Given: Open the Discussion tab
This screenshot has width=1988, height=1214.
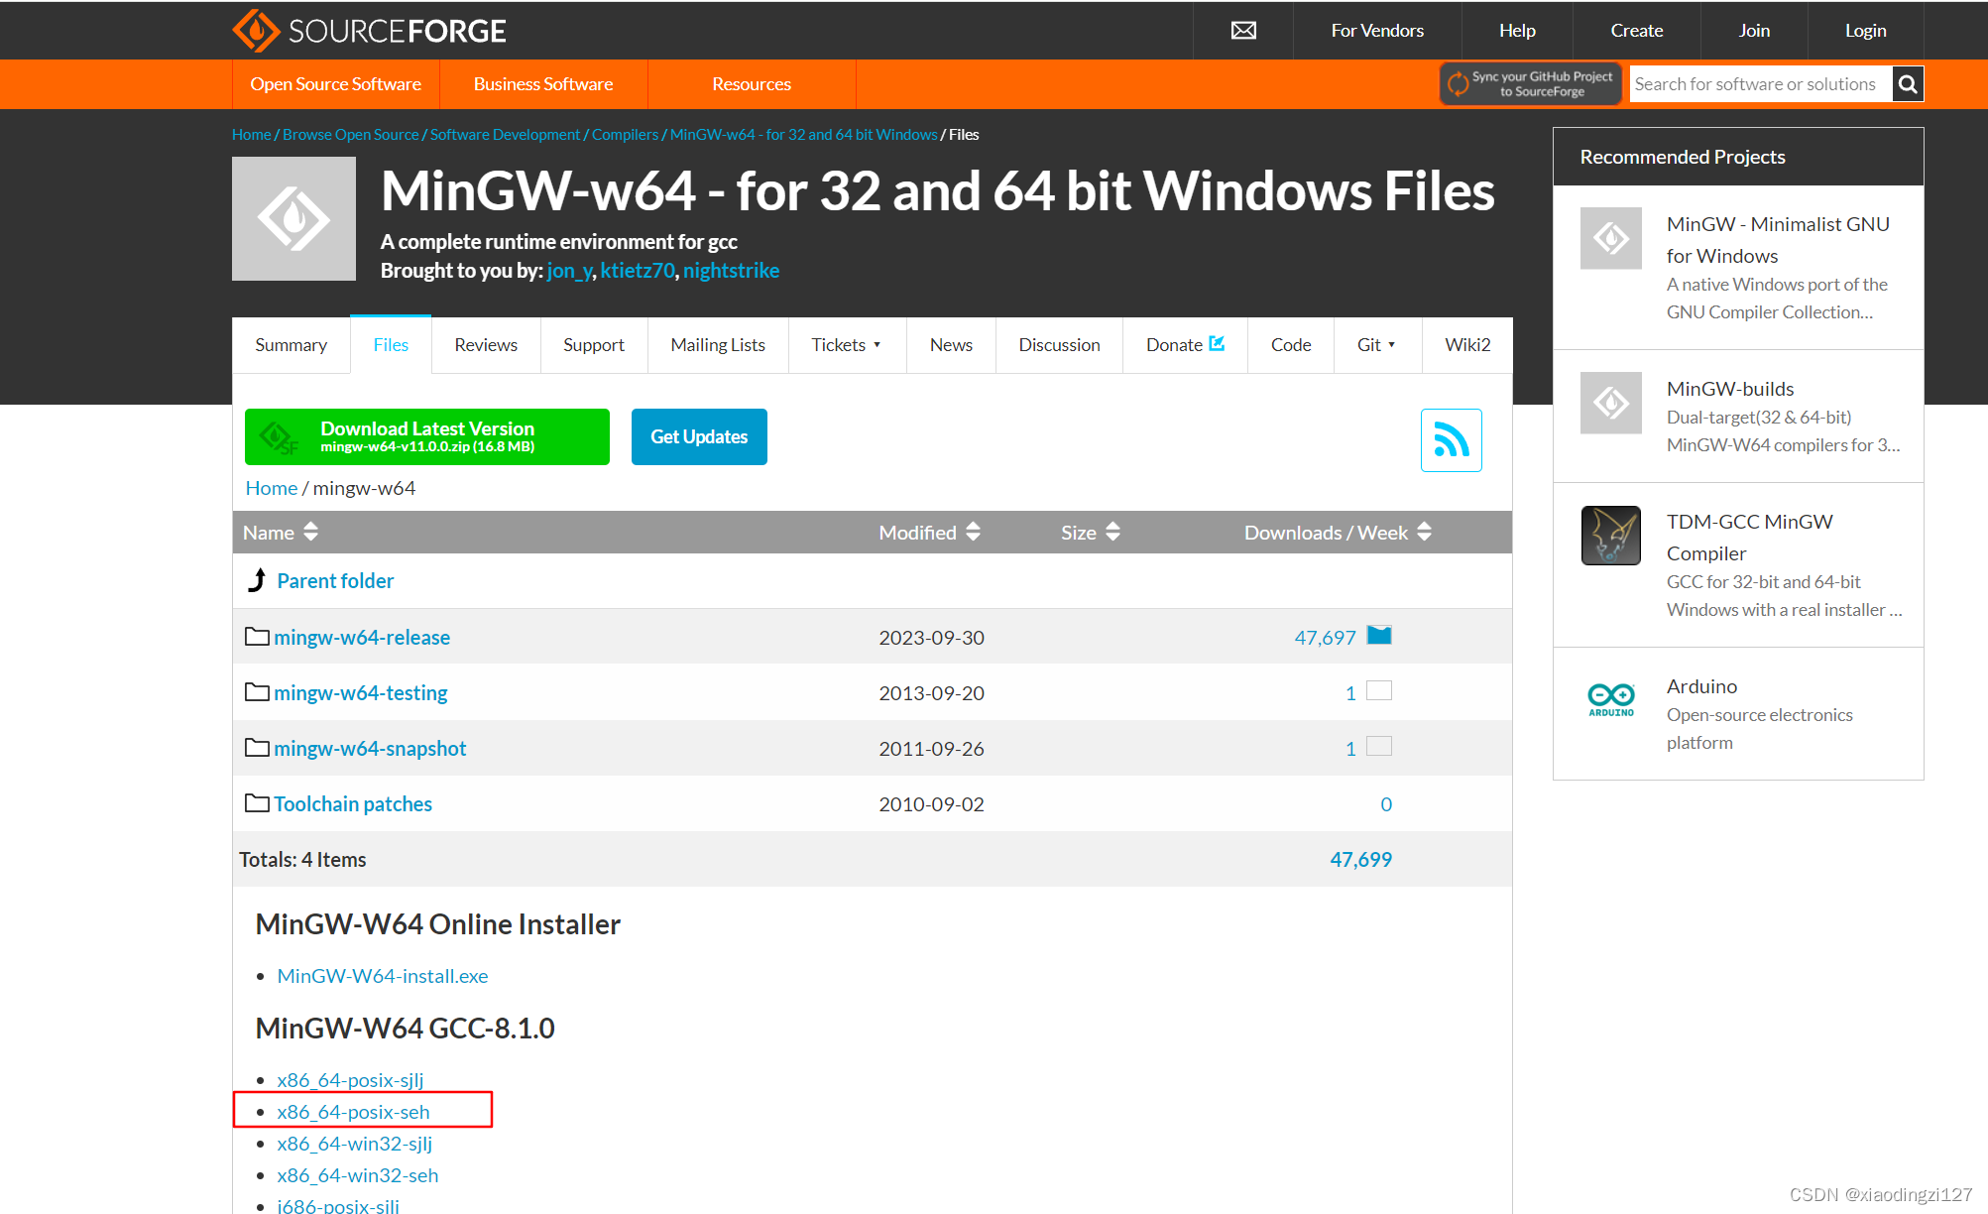Looking at the screenshot, I should point(1059,345).
